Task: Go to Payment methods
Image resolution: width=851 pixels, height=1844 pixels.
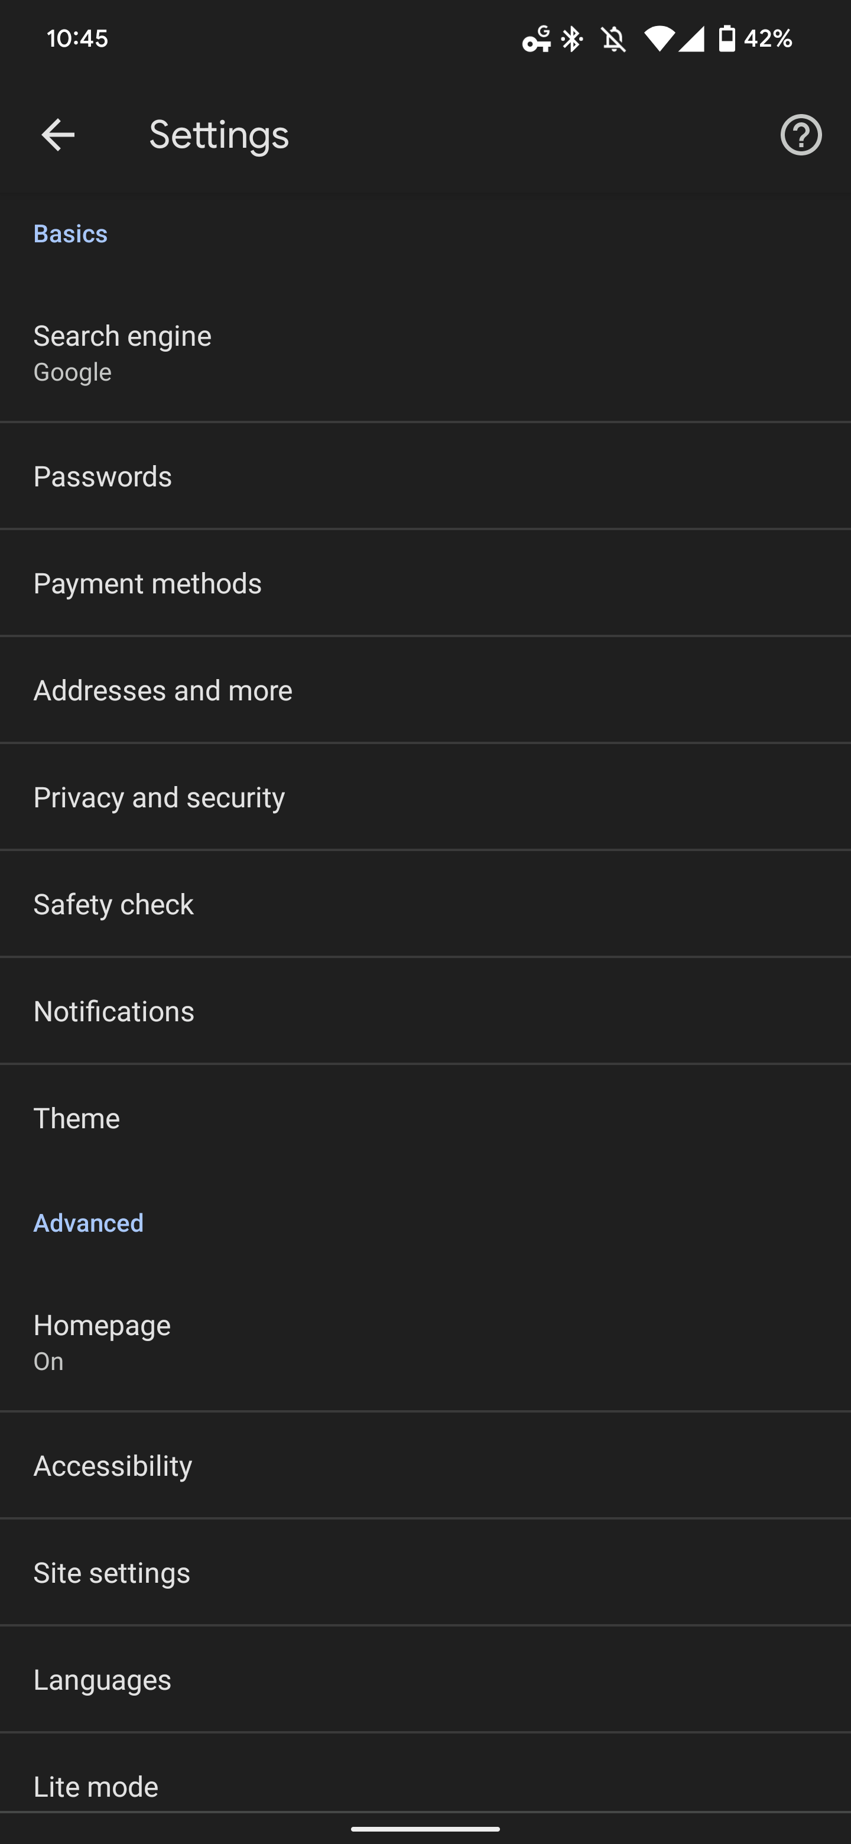Action: coord(425,583)
